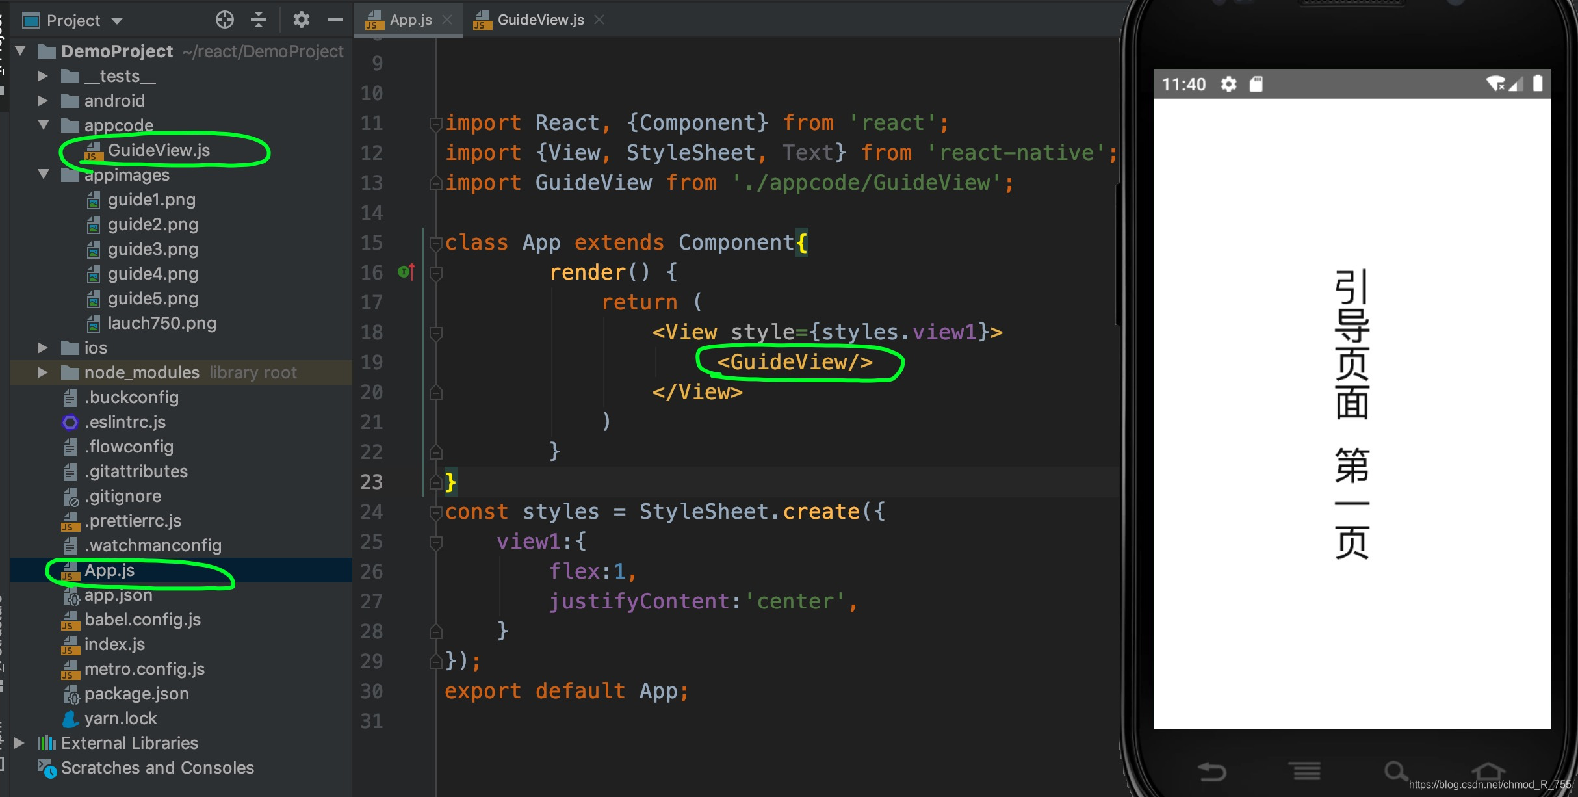Viewport: 1578px width, 797px height.
Task: Expand the node_modules folder
Action: (42, 372)
